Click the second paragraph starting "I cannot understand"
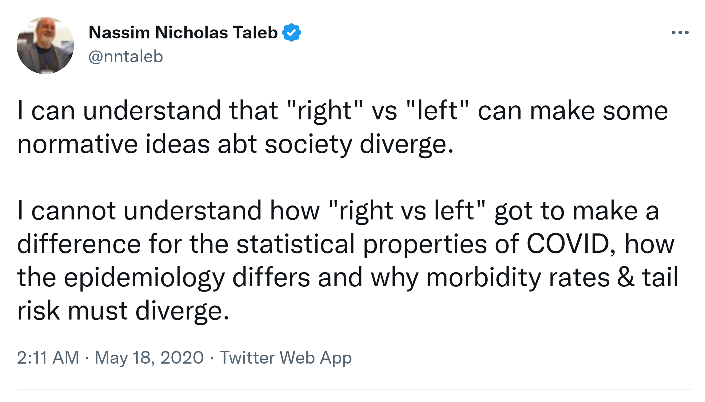The image size is (705, 402). [x=346, y=260]
